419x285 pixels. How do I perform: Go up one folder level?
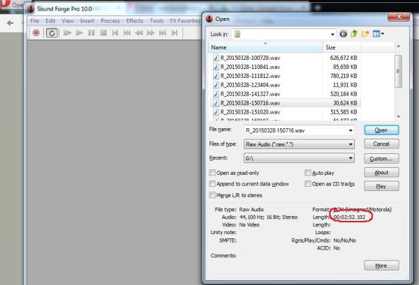(355, 33)
